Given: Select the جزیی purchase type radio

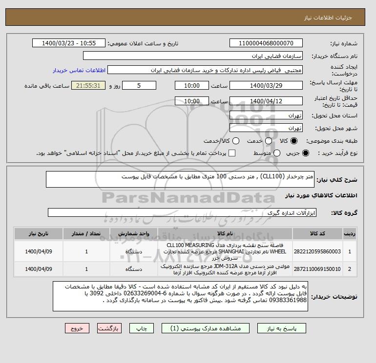Looking at the screenshot, I should point(306,153).
